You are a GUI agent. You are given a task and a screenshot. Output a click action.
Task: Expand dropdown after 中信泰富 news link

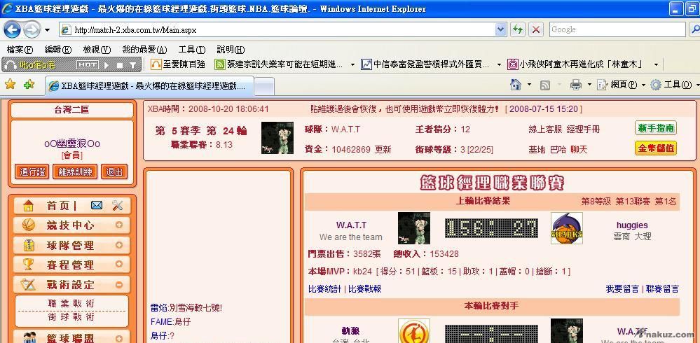499,64
